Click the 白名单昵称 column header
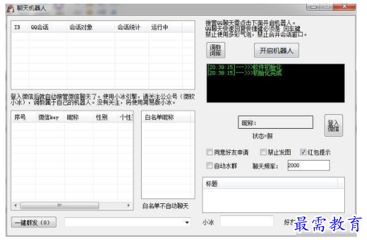The image size is (367, 243). 166,117
